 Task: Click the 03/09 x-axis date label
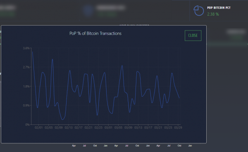128,128
